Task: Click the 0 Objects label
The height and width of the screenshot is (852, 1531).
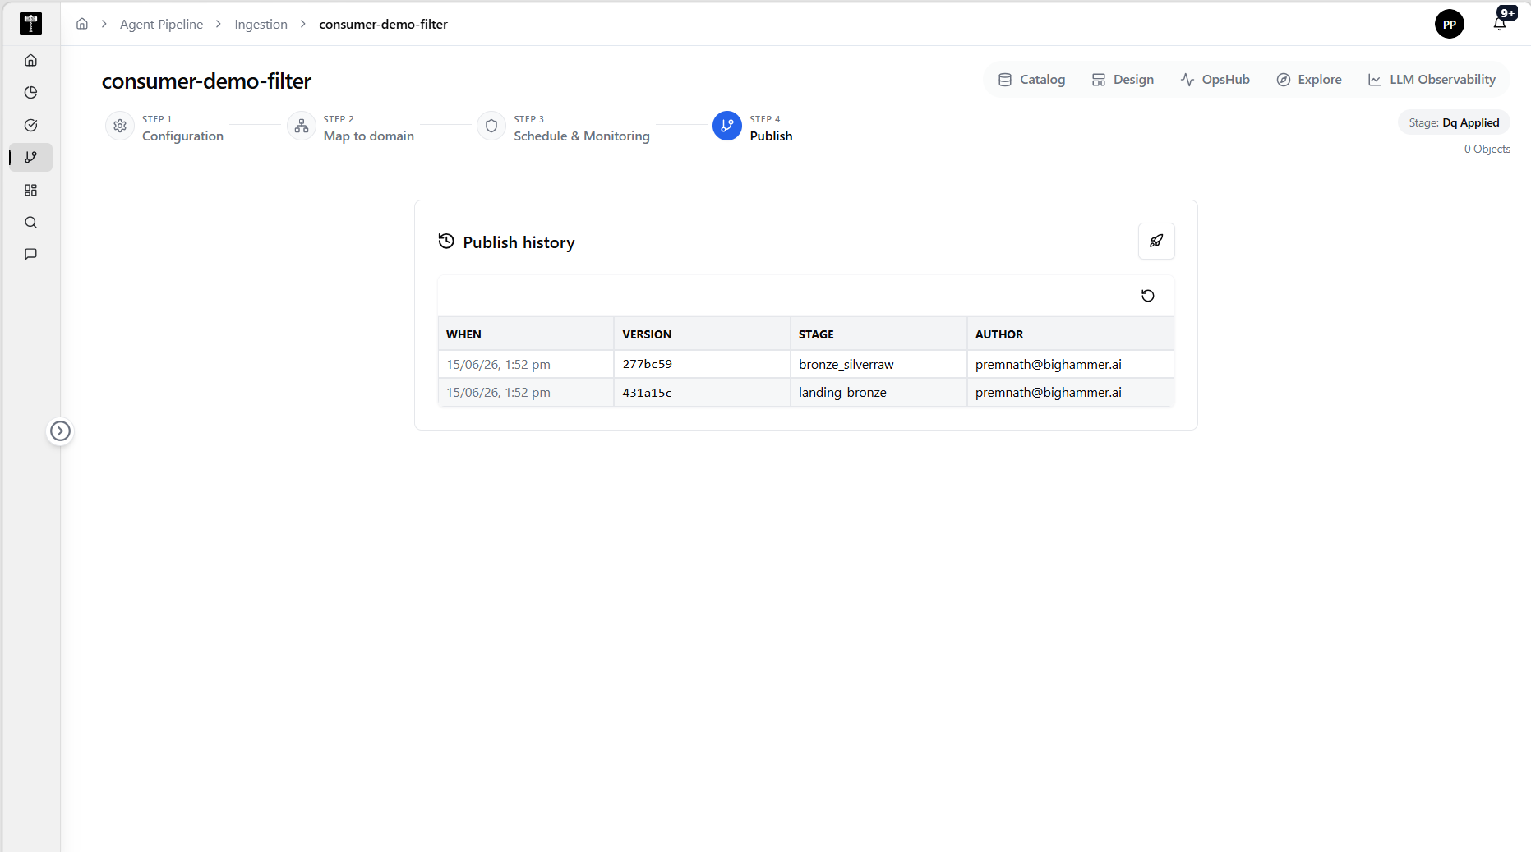Action: pyautogui.click(x=1487, y=149)
